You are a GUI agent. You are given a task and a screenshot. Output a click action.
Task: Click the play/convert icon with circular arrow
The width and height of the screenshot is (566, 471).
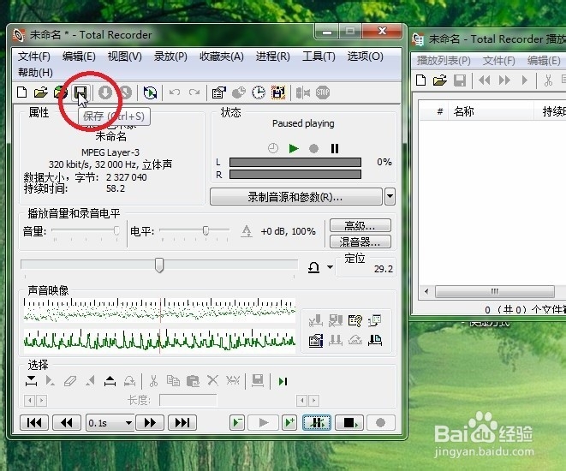click(150, 92)
